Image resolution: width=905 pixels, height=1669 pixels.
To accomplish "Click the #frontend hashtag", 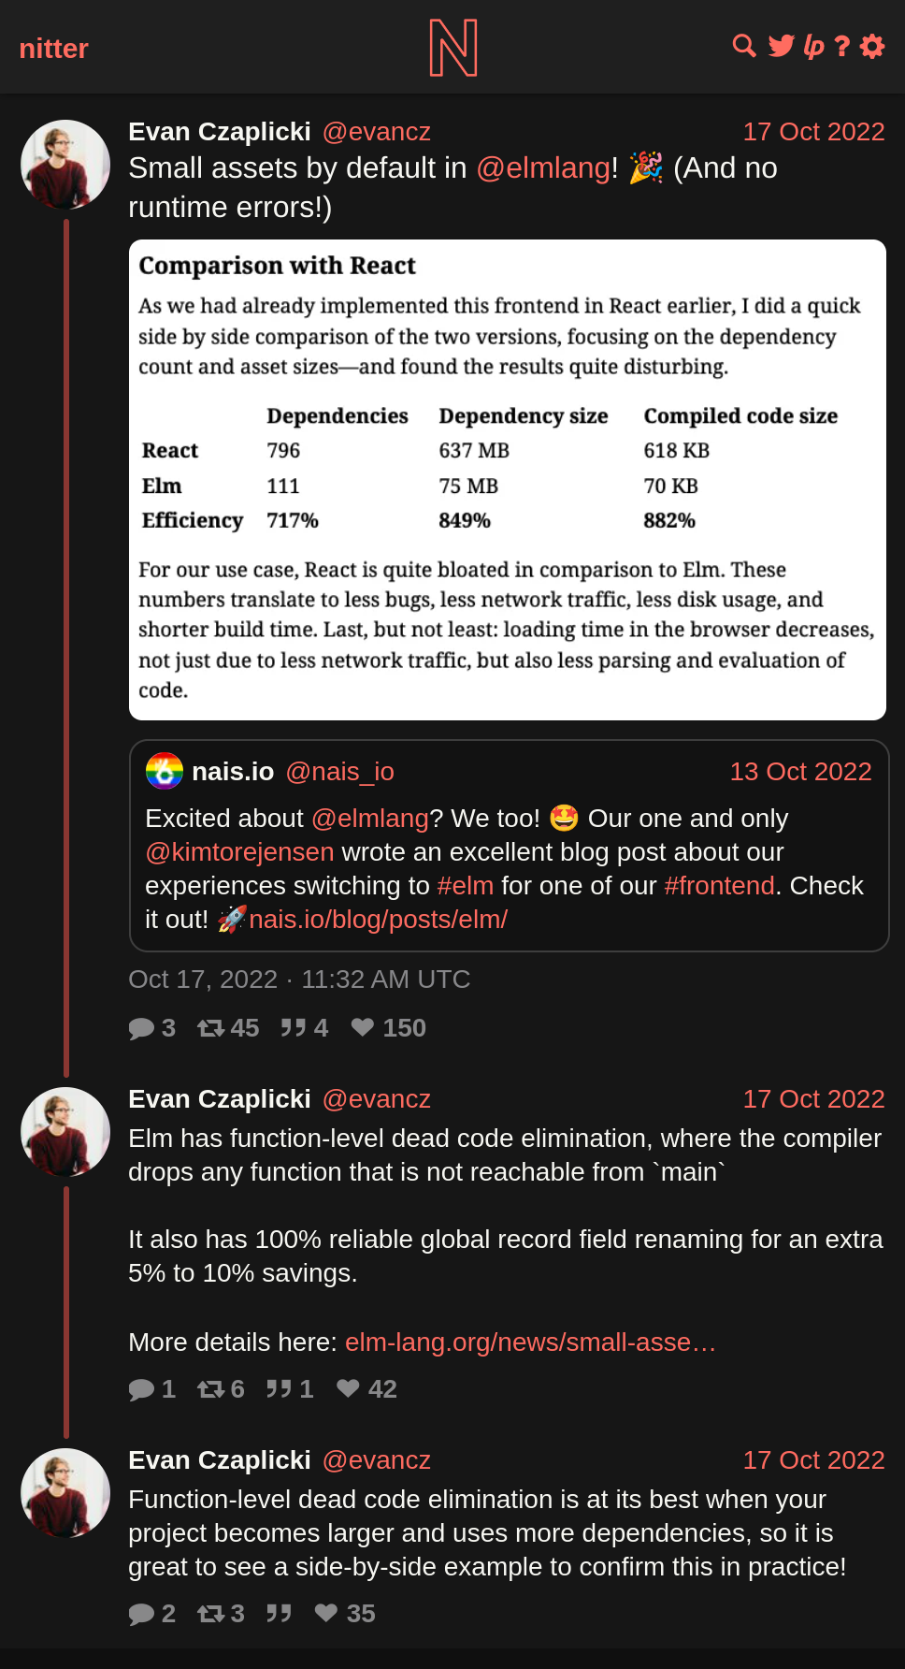I will tap(719, 886).
